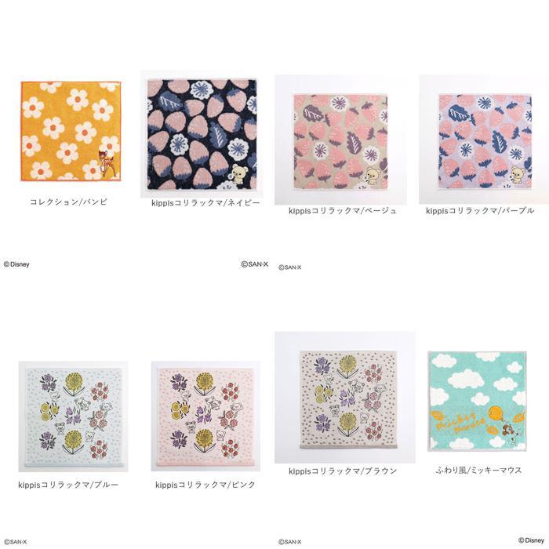
Task: Open the kippisコリラックマ/ベージュ caption
Action: click(x=343, y=211)
